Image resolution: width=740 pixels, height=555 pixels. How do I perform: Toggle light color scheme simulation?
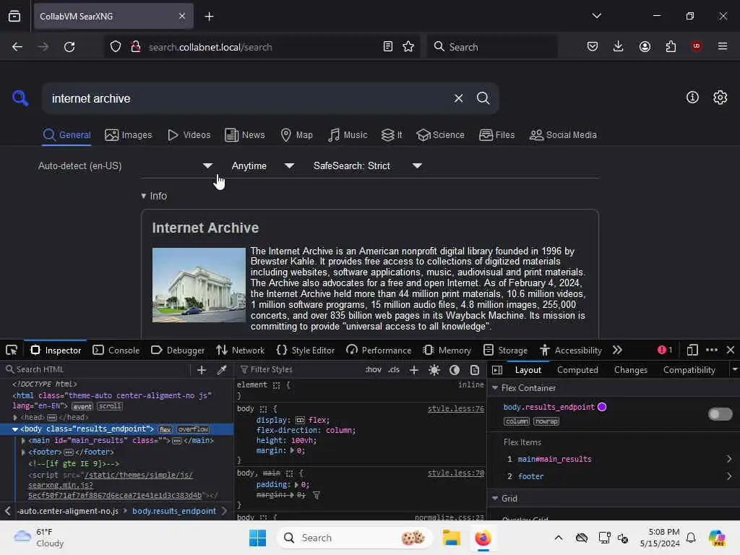click(x=434, y=370)
